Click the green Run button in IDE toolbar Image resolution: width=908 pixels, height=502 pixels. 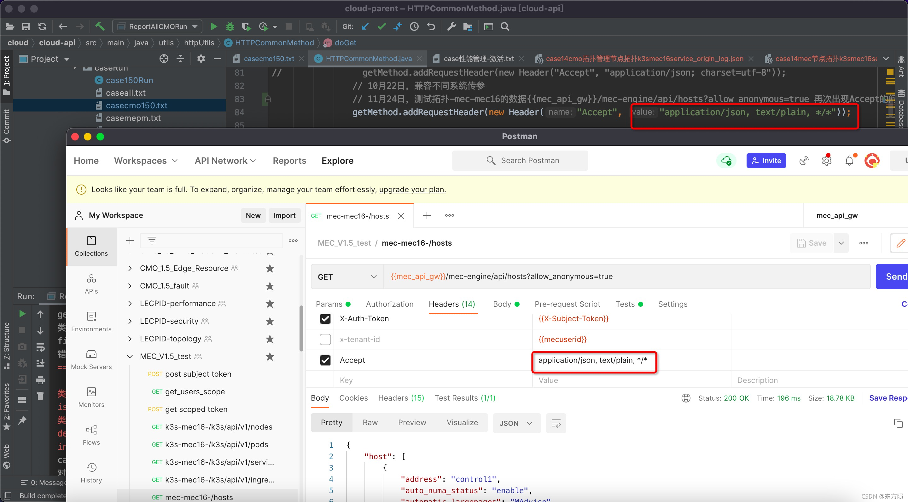click(214, 26)
